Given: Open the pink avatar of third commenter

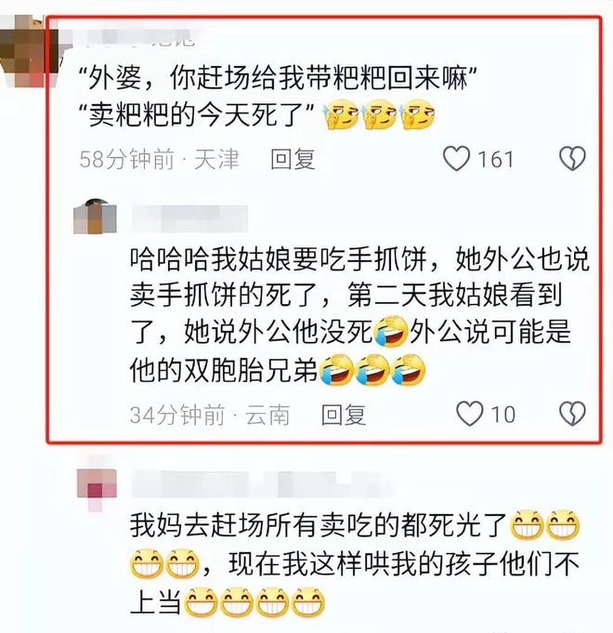Looking at the screenshot, I should click(x=98, y=489).
